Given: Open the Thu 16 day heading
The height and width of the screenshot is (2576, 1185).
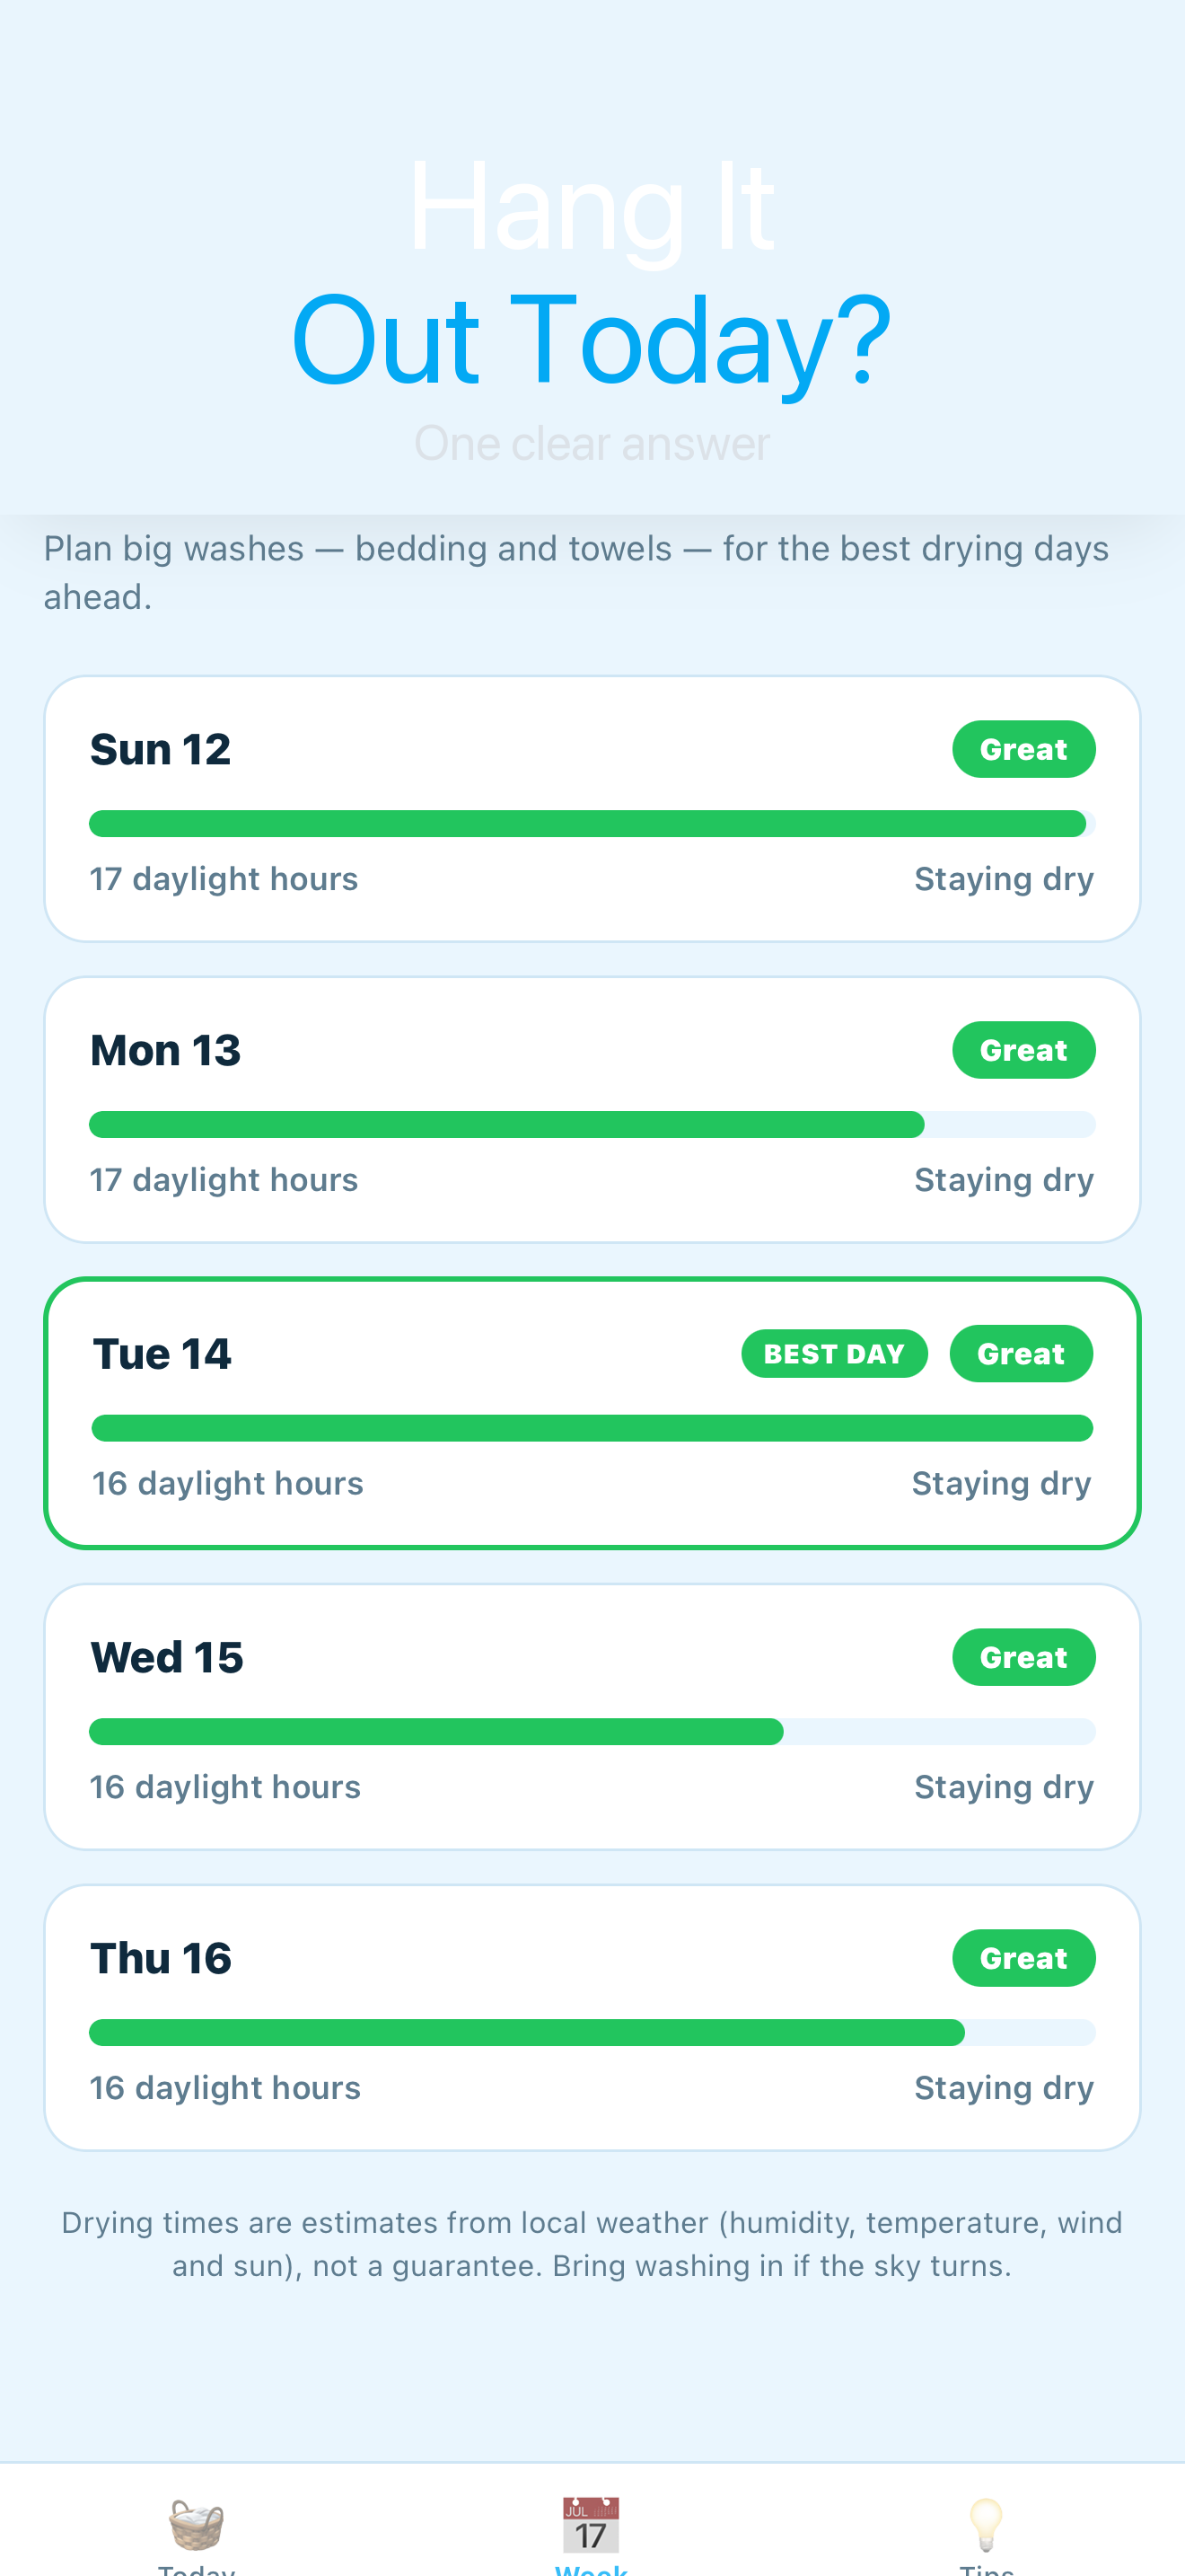Looking at the screenshot, I should point(161,1958).
